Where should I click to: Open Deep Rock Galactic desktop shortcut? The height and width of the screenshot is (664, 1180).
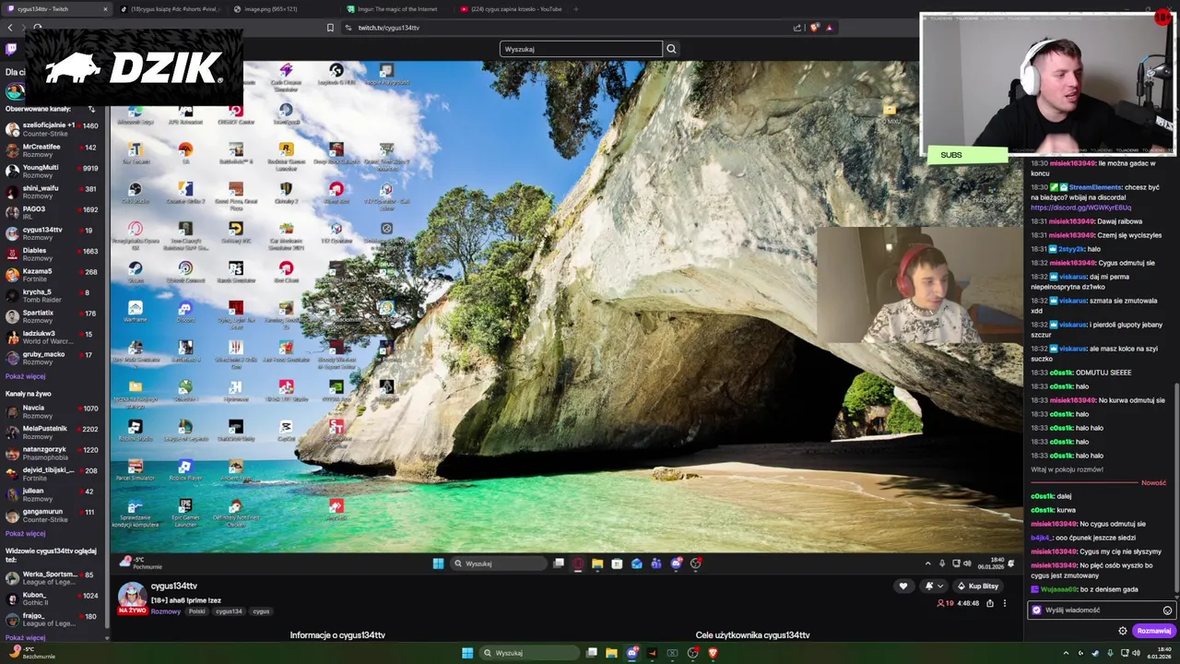(336, 153)
